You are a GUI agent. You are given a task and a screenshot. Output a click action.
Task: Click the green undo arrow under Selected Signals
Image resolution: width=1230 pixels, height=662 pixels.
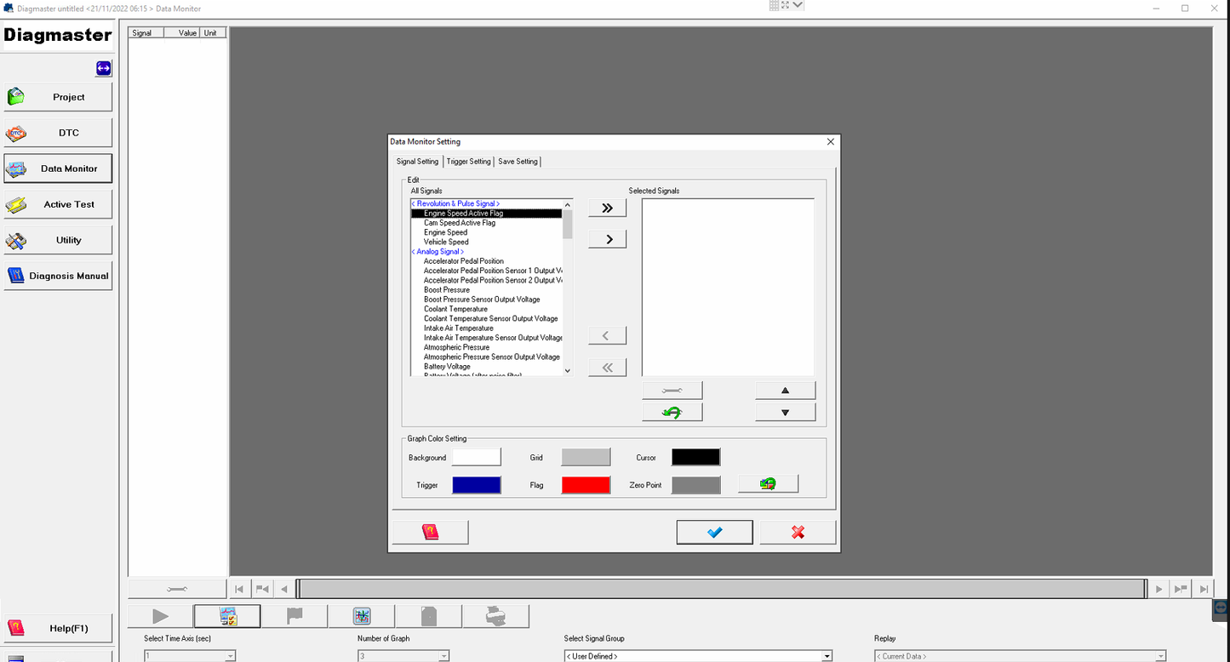[672, 412]
